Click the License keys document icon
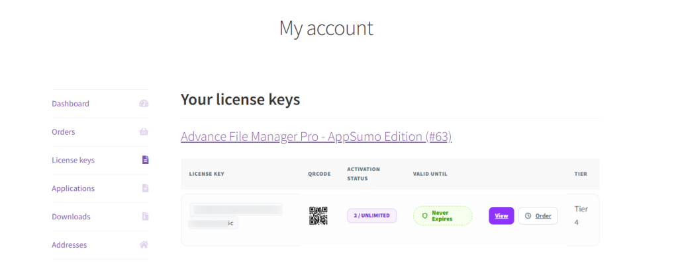The width and height of the screenshot is (678, 263). point(145,160)
